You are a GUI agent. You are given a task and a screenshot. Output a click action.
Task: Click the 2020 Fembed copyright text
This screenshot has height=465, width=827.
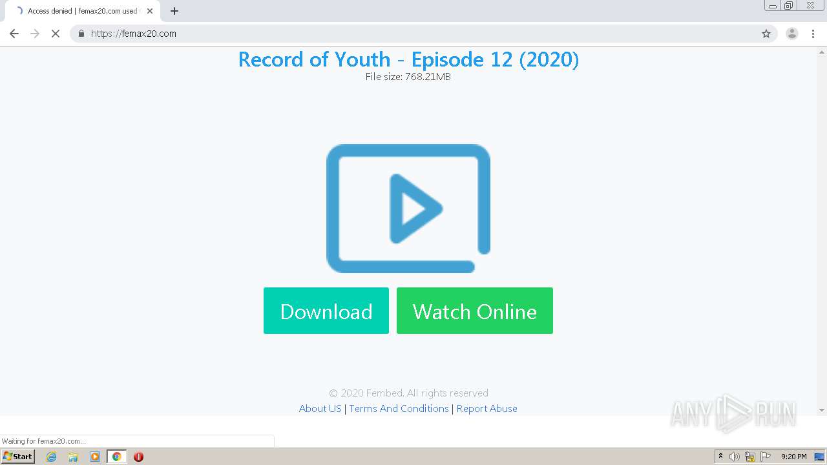point(408,393)
